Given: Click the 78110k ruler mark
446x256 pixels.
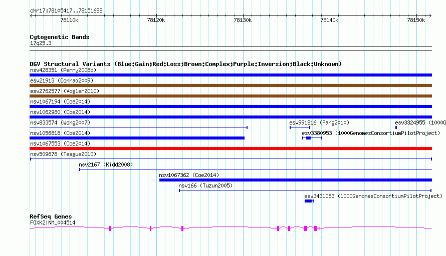Looking at the screenshot, I should click(x=69, y=20).
